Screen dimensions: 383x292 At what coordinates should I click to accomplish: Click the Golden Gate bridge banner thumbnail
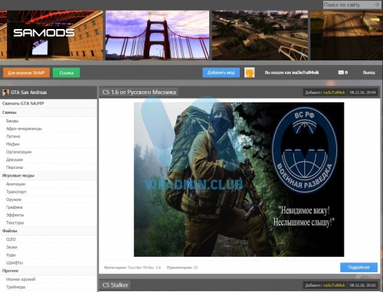click(x=157, y=35)
